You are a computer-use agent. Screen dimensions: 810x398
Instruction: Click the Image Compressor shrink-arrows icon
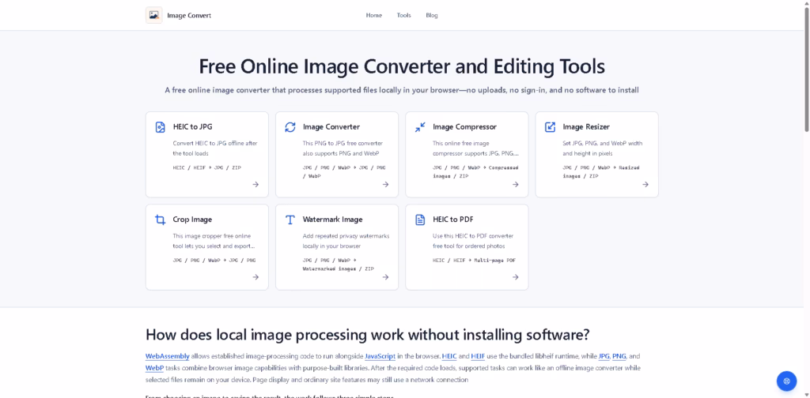coord(420,127)
